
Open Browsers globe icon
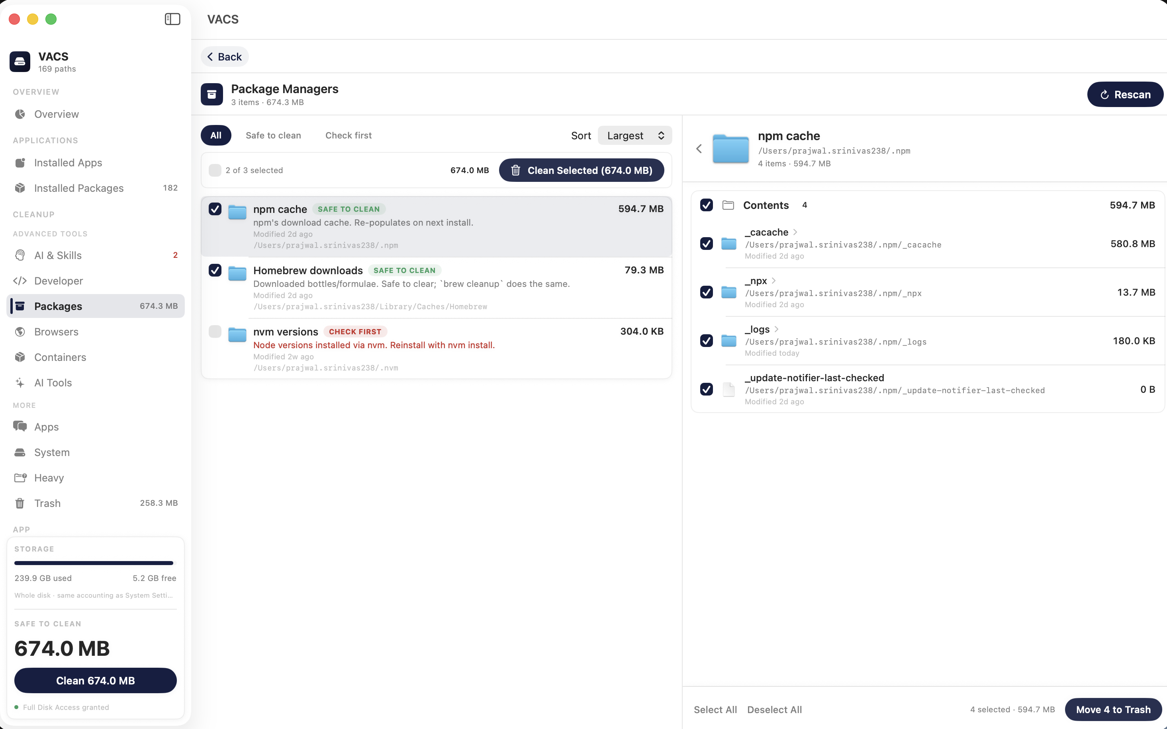click(x=20, y=332)
